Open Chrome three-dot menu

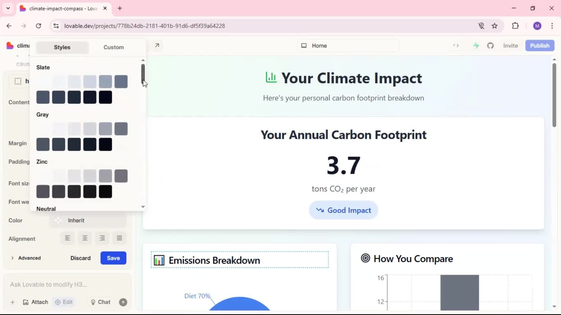click(552, 26)
